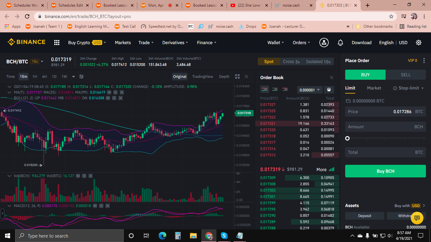Open settings for the BOLL indicator
This screenshot has width=431, height=242.
coord(114,98)
